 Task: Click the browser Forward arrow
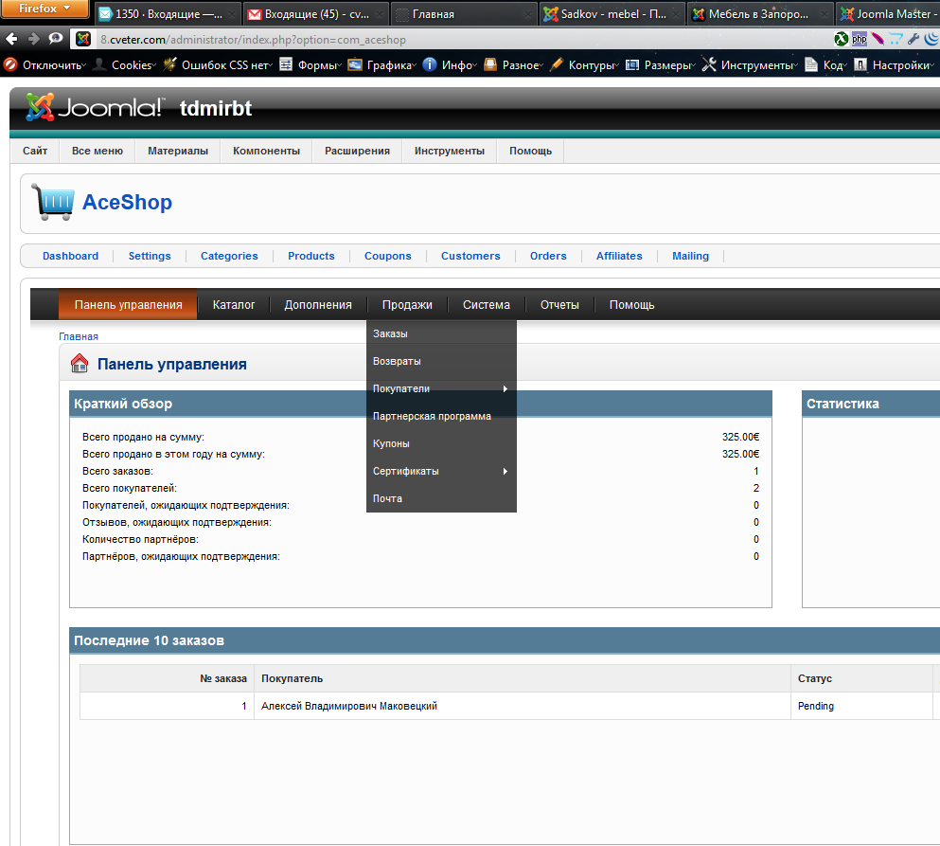(x=33, y=40)
